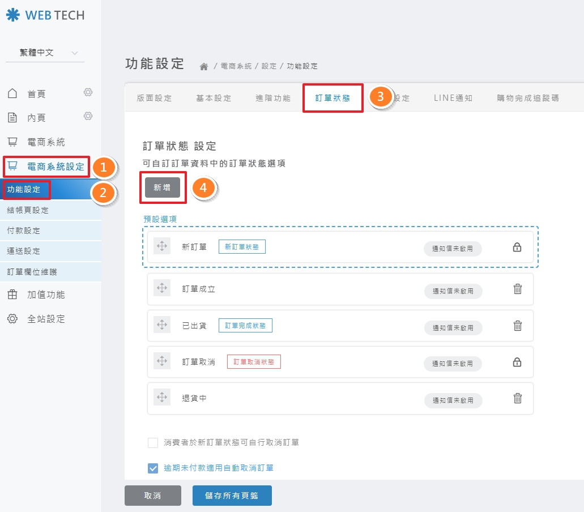Click the trash icon for 訂單成立

tap(517, 289)
